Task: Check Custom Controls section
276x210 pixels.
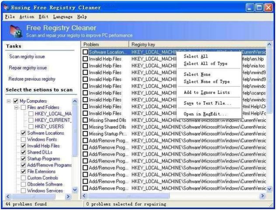Action: click(23, 178)
